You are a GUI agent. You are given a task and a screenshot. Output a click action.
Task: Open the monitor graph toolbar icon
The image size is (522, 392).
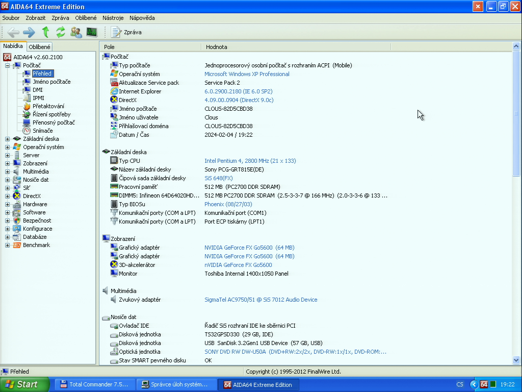coord(92,32)
